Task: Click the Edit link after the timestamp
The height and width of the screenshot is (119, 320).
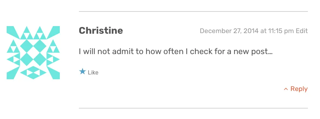Action: [x=302, y=31]
